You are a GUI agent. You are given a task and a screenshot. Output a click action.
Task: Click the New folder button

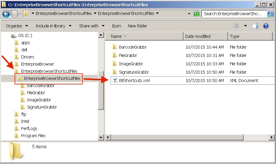[138, 26]
